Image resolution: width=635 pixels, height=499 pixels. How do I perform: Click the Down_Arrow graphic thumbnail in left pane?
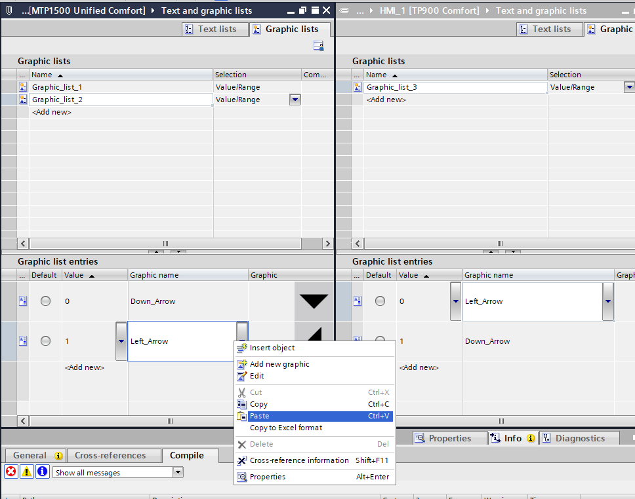(x=314, y=301)
